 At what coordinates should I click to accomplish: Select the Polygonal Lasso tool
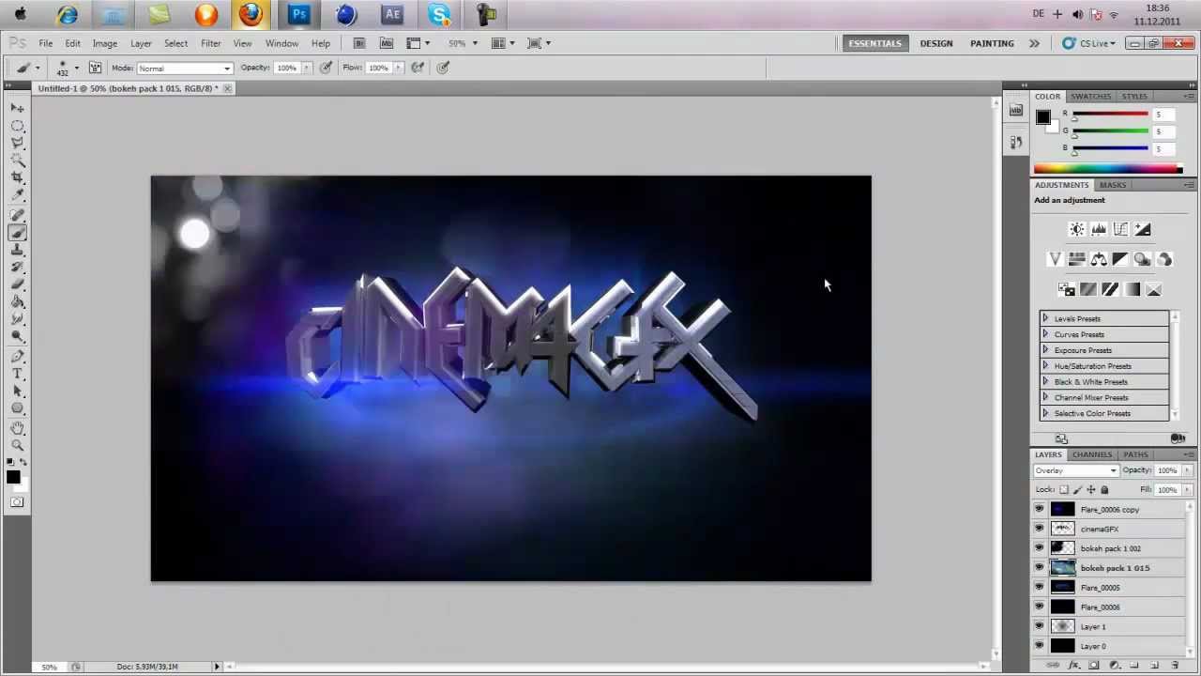[x=18, y=144]
